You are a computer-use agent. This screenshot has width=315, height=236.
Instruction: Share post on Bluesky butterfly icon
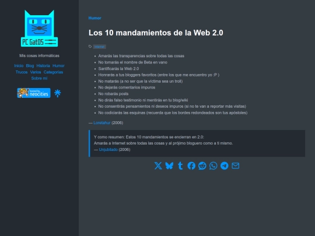click(169, 165)
